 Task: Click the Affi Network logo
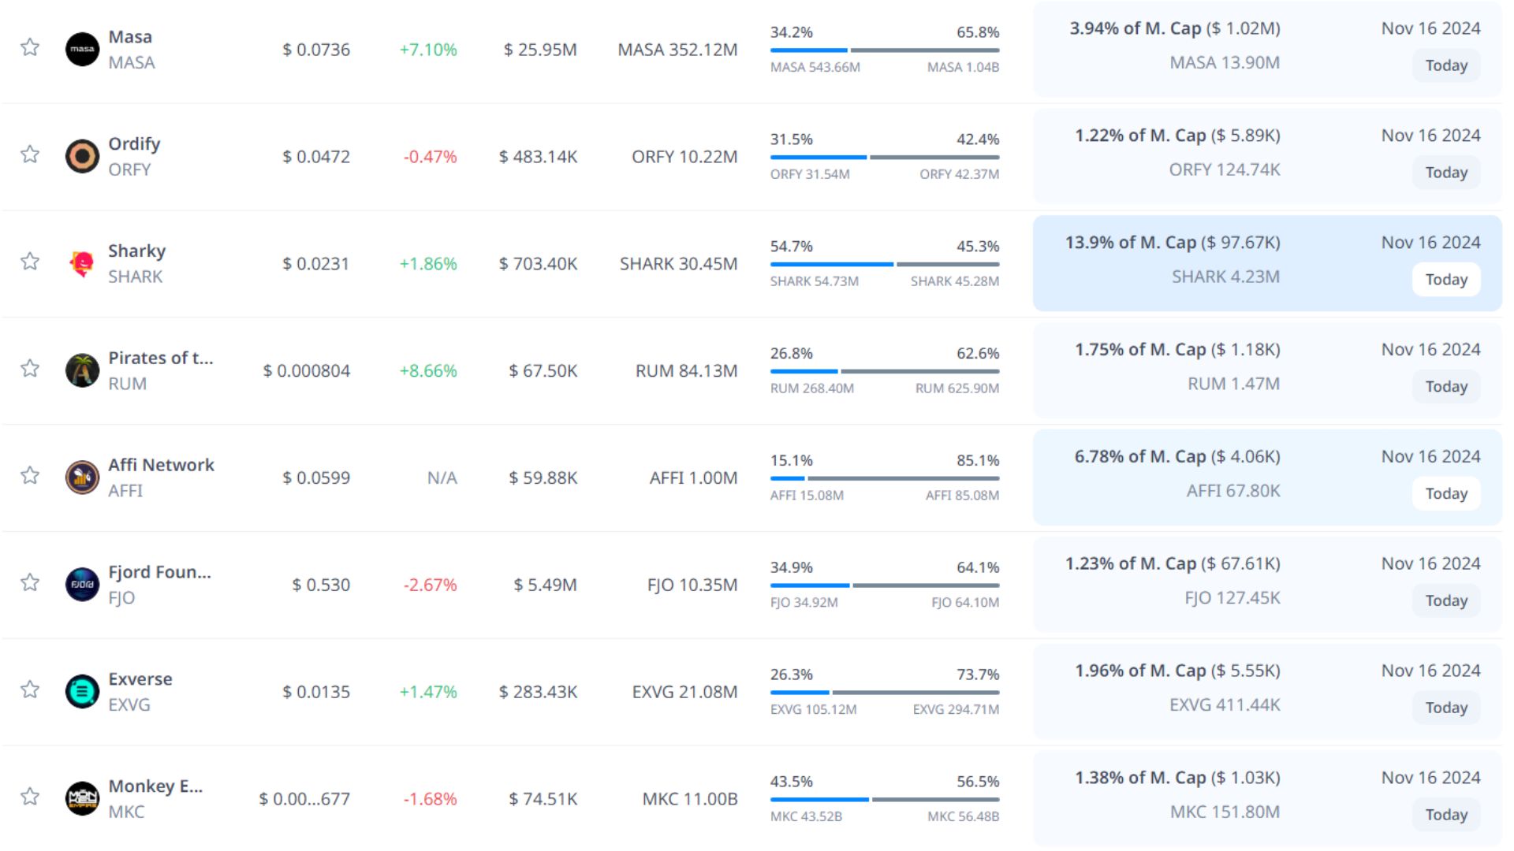[x=82, y=478]
